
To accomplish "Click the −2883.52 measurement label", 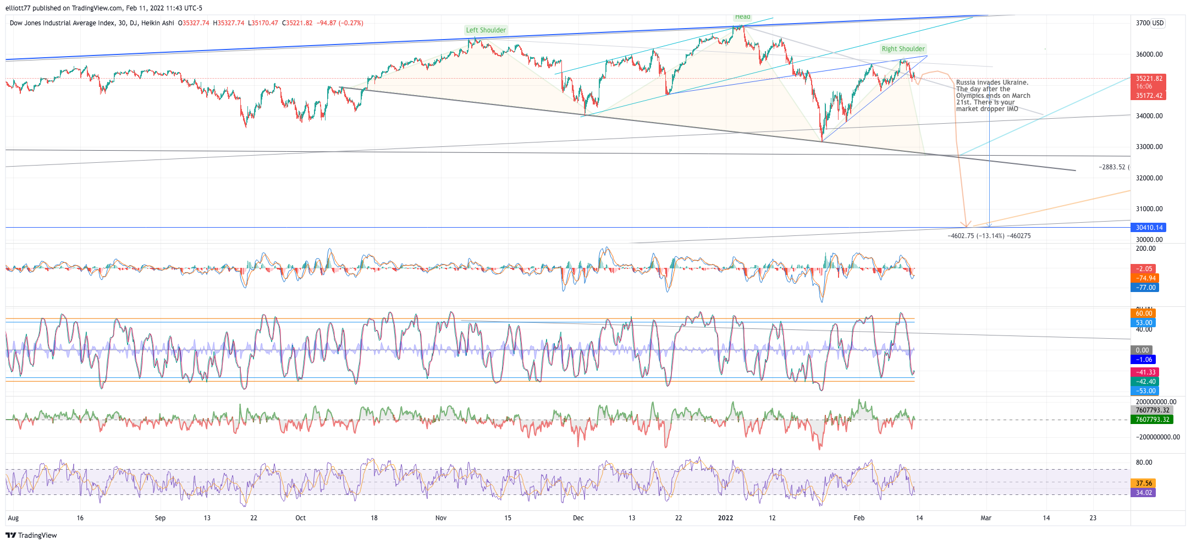I will pos(1113,167).
